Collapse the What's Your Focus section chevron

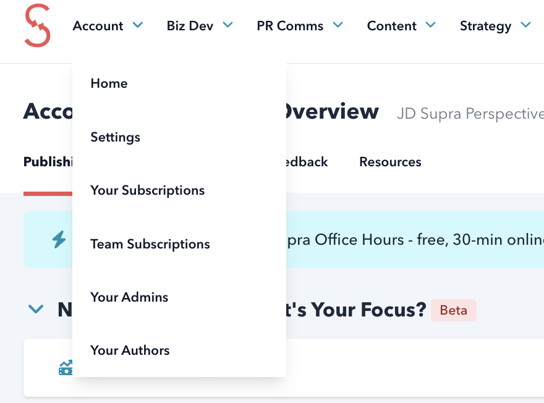36,309
